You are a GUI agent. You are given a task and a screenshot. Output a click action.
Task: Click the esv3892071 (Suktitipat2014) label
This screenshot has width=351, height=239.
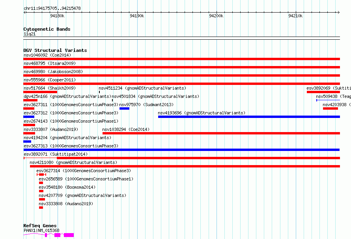[56, 154]
